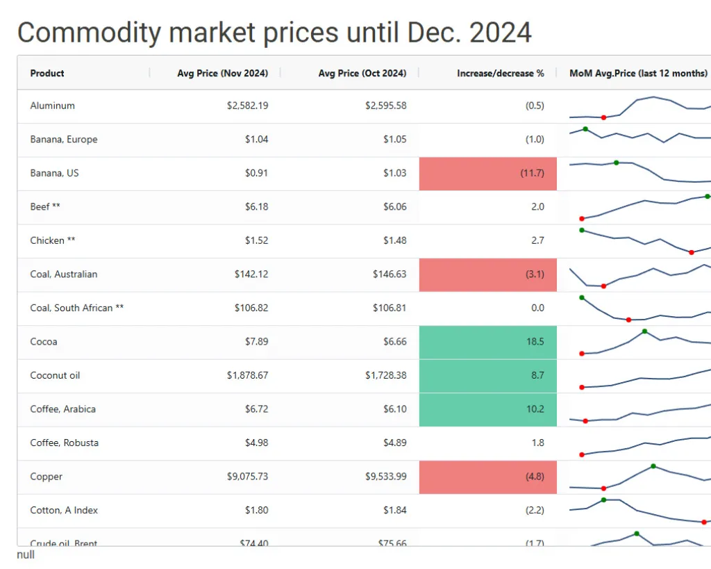Image resolution: width=711 pixels, height=569 pixels.
Task: Click the green high-point dot on Banana, Europe sparkline
Action: pyautogui.click(x=585, y=129)
